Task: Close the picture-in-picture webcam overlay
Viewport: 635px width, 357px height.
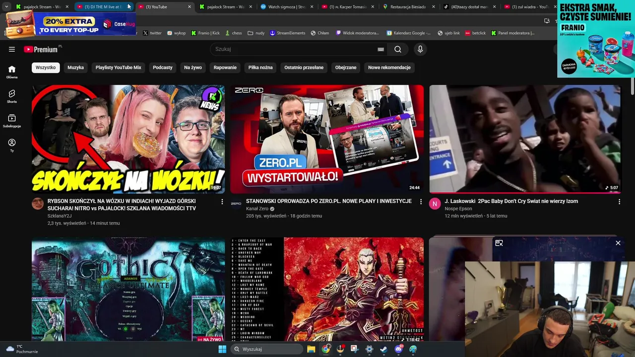Action: (x=618, y=243)
